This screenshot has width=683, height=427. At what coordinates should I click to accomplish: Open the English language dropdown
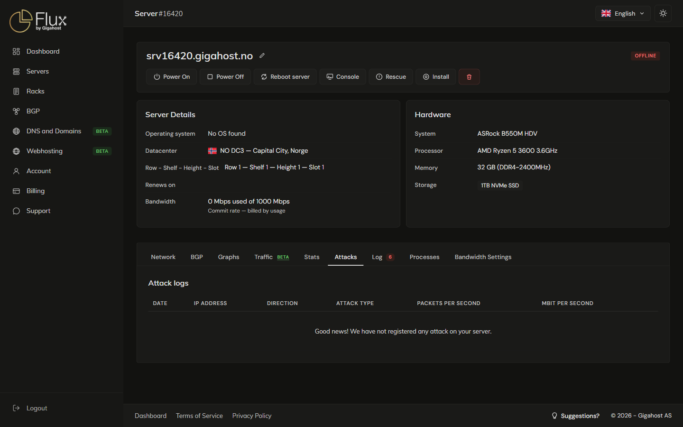(623, 13)
